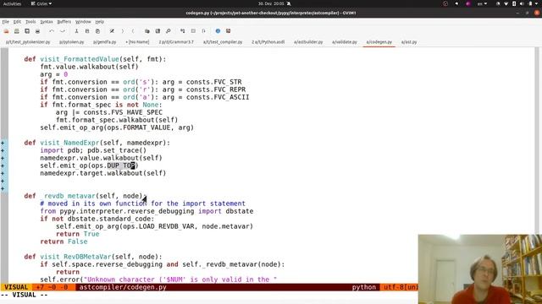
Task: Click the Print toolbar icon
Action: click(x=37, y=31)
